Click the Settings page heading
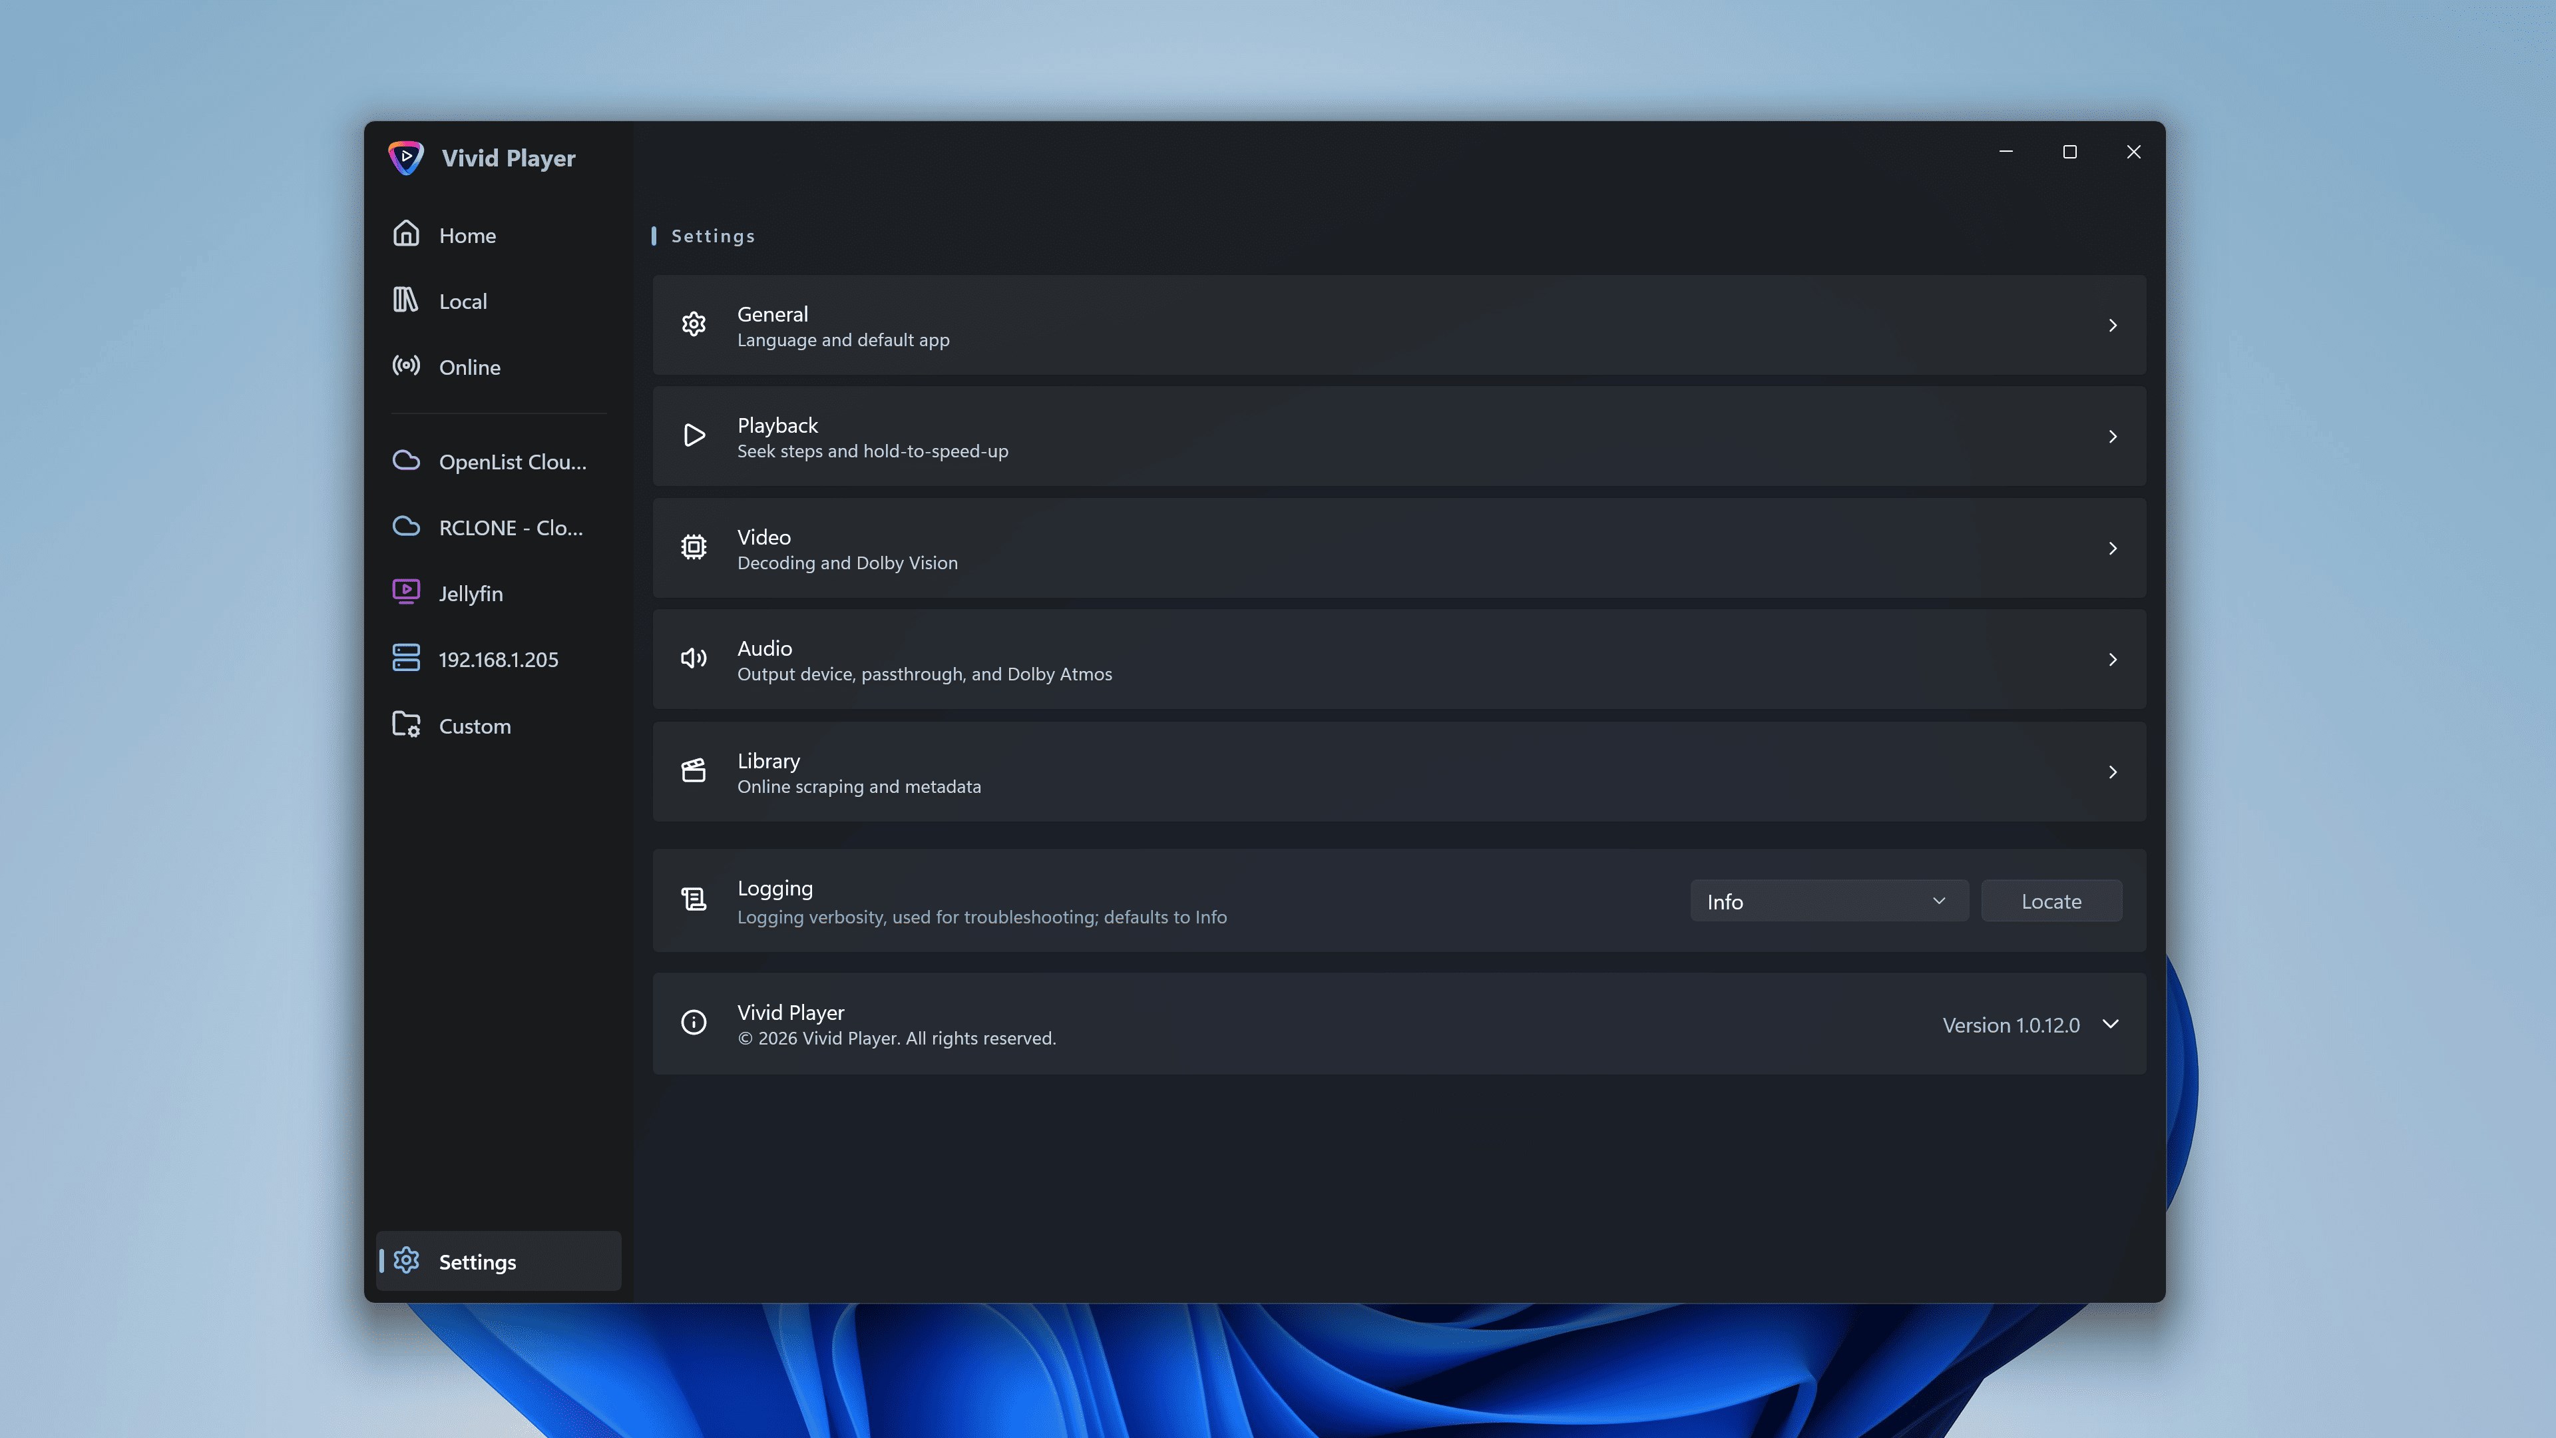This screenshot has height=1438, width=2556. coord(712,236)
